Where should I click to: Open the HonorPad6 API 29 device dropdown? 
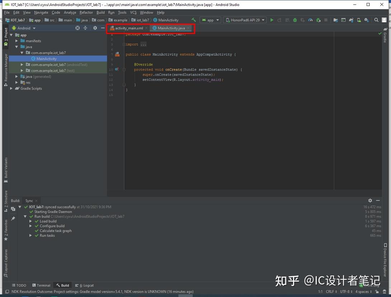coord(245,20)
